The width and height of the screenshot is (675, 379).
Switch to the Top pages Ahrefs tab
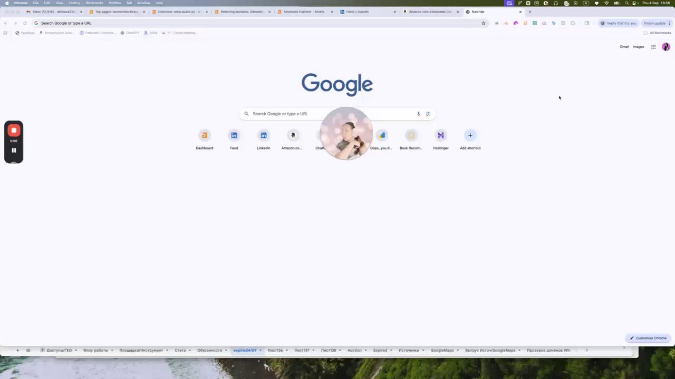pyautogui.click(x=117, y=12)
